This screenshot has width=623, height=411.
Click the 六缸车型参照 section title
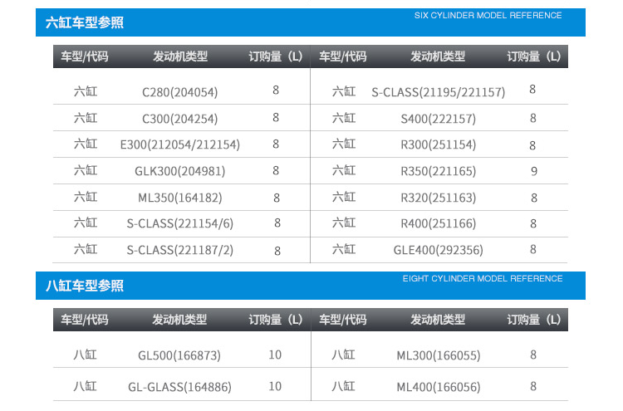tap(84, 22)
